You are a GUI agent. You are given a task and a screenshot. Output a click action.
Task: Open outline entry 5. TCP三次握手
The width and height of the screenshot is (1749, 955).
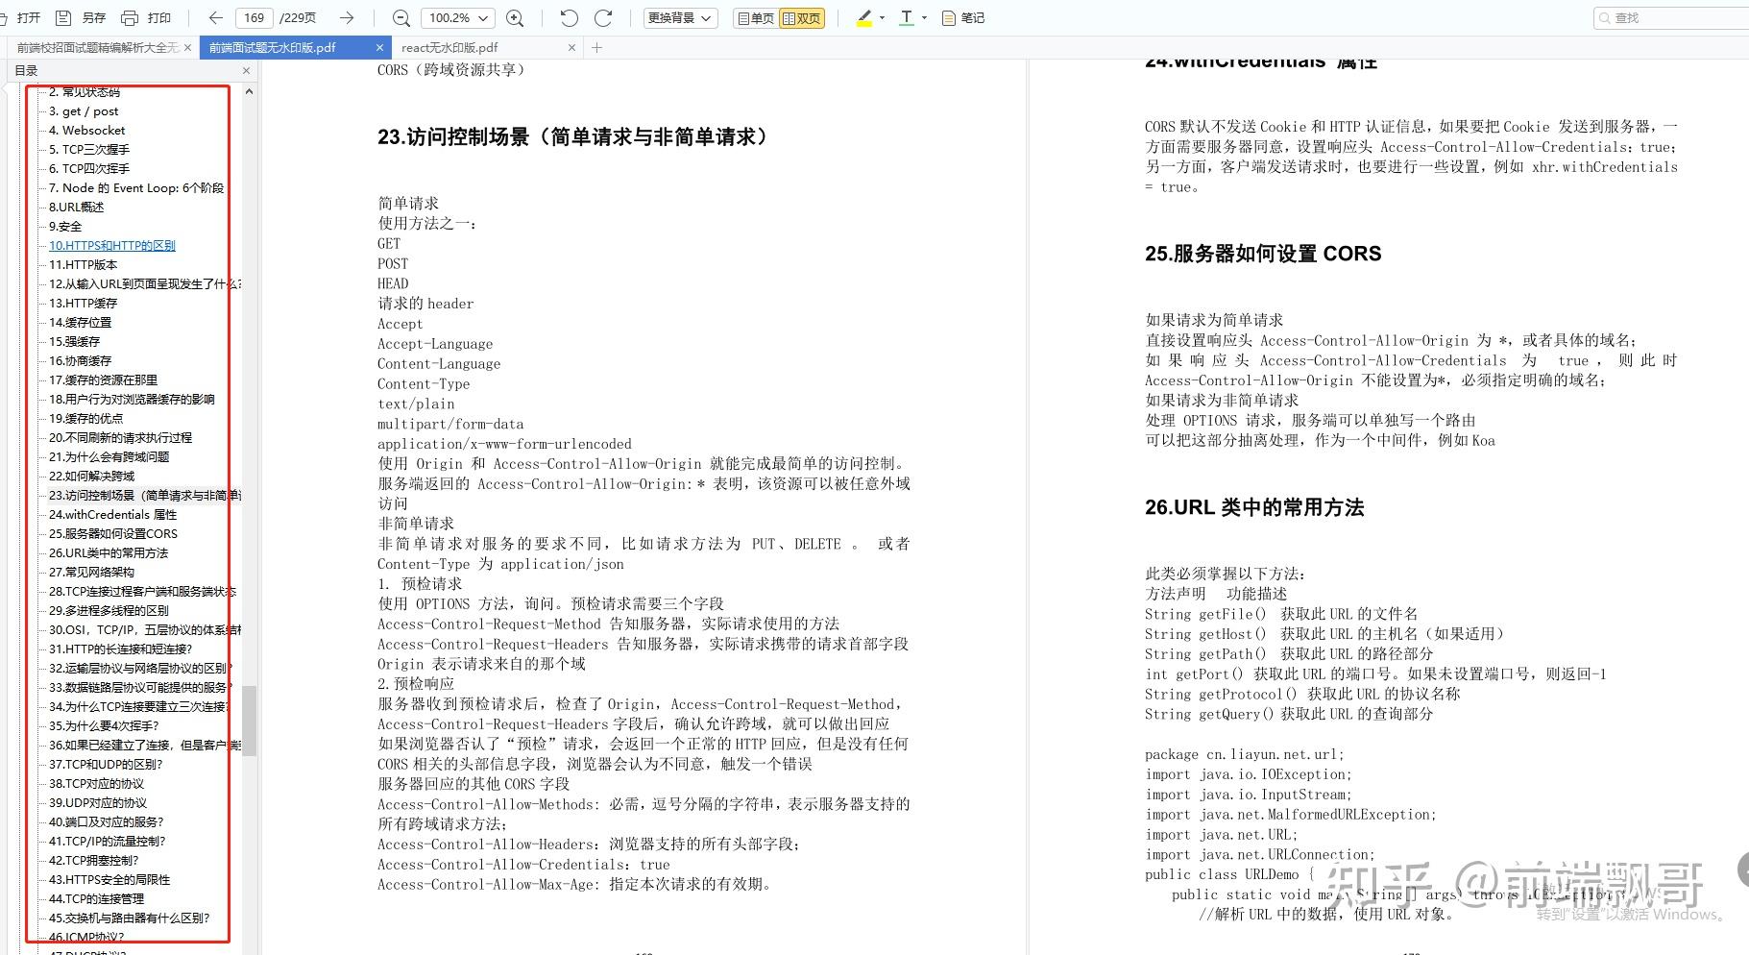[x=89, y=150]
